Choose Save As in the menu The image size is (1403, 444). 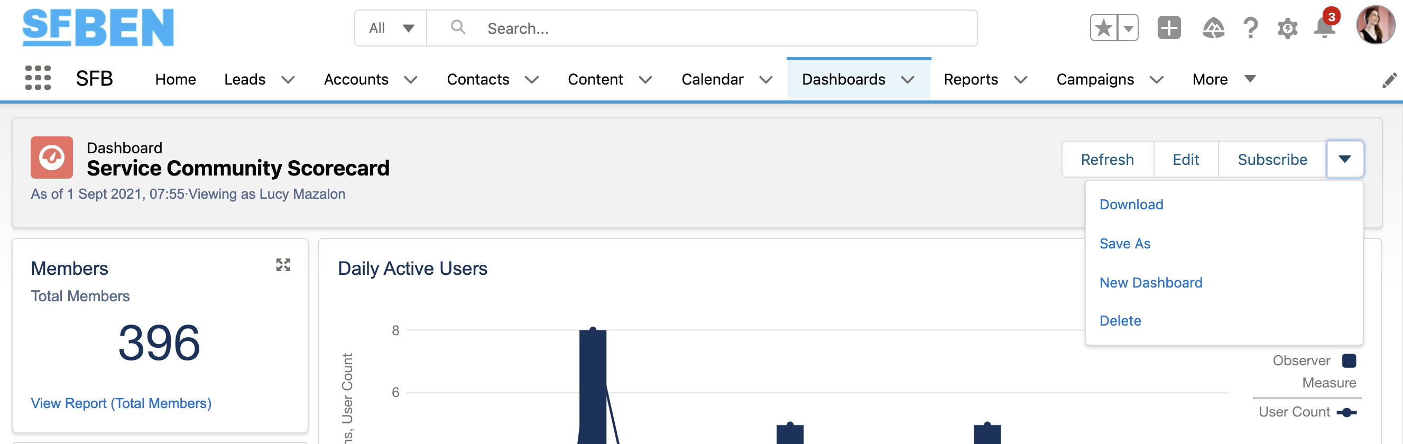tap(1125, 244)
